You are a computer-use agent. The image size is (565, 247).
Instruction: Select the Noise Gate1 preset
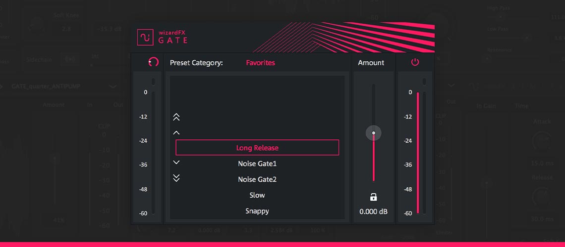tap(257, 164)
